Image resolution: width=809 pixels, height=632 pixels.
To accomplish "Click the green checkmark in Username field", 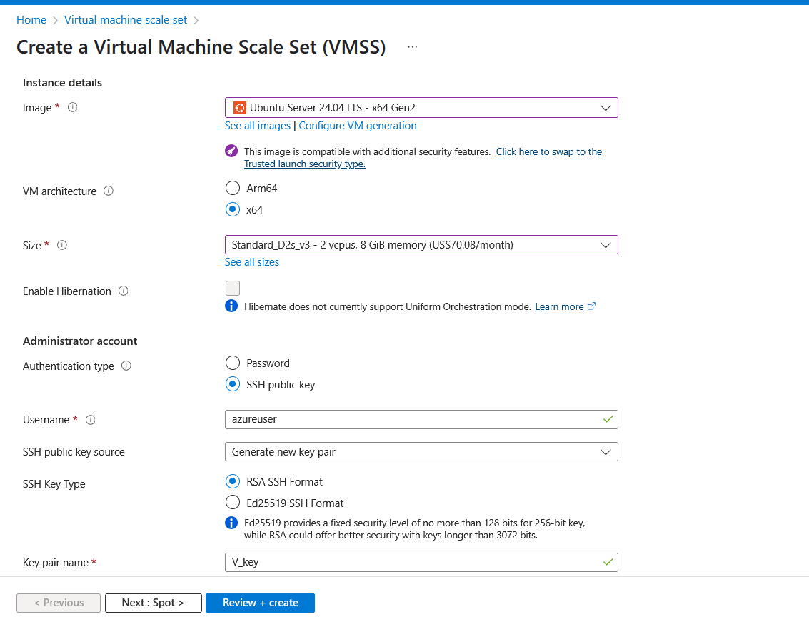I will pos(608,419).
